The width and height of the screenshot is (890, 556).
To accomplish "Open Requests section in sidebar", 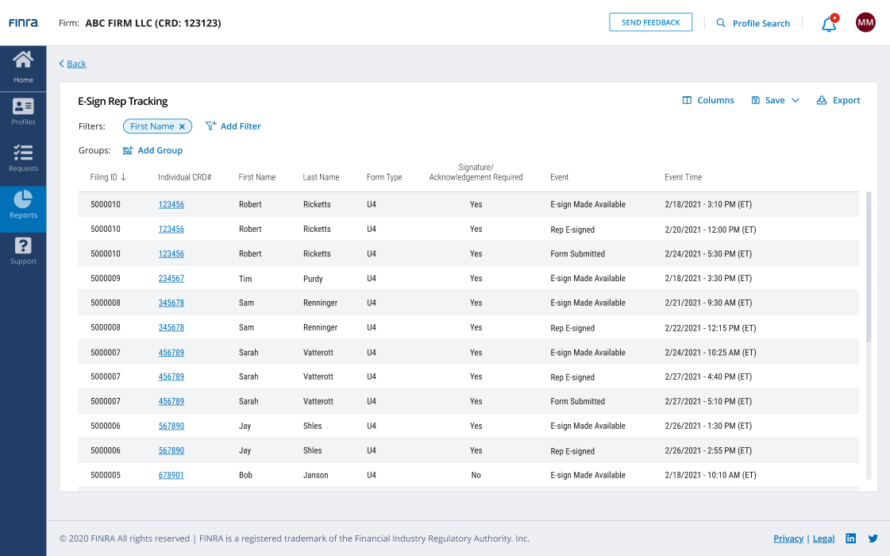I will click(23, 158).
